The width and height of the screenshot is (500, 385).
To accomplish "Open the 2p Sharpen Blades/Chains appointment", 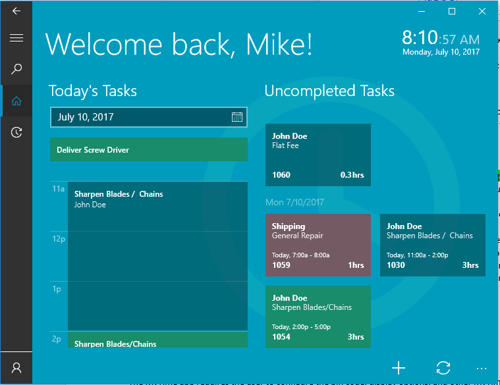I will (x=157, y=340).
